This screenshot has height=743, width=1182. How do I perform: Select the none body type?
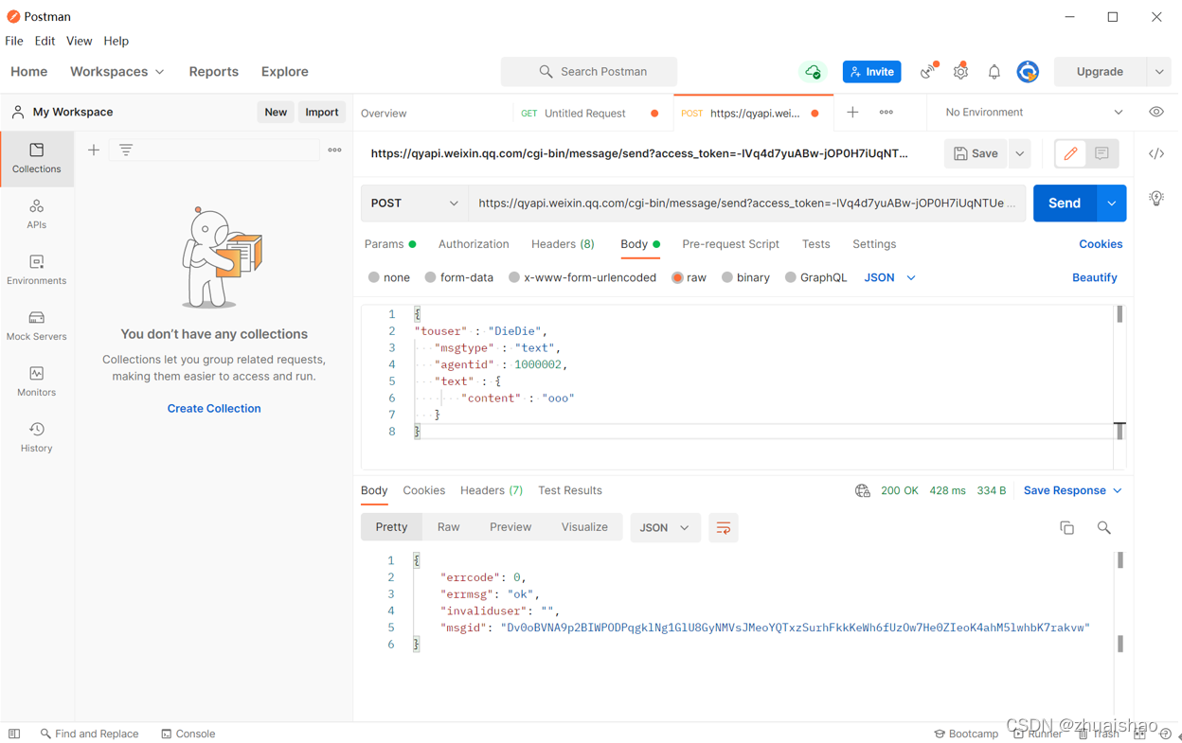[389, 277]
